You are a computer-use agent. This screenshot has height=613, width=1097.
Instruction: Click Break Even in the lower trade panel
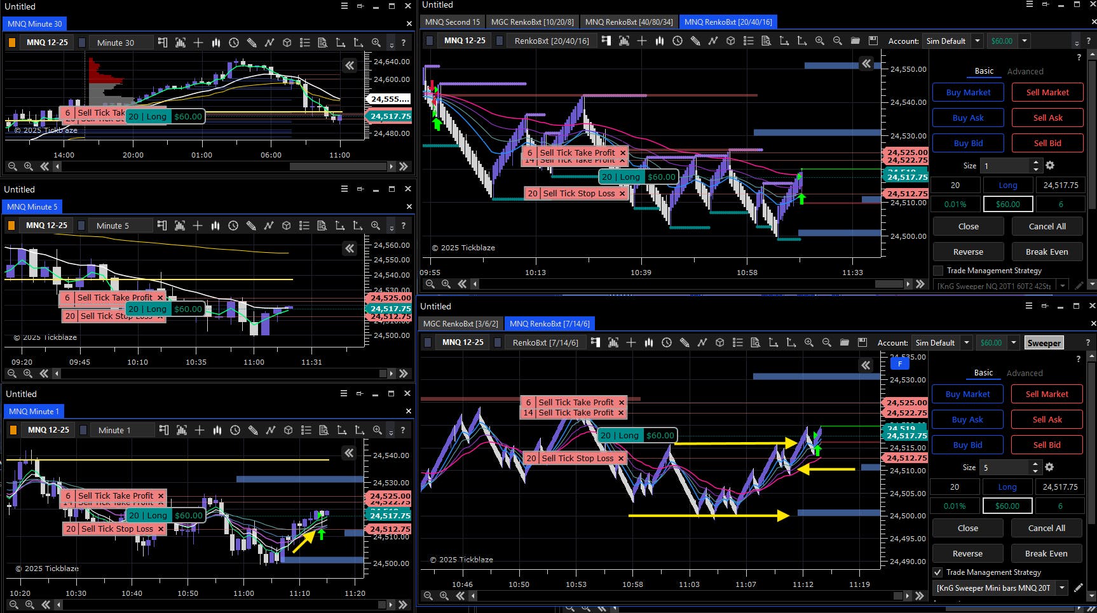(x=1046, y=553)
